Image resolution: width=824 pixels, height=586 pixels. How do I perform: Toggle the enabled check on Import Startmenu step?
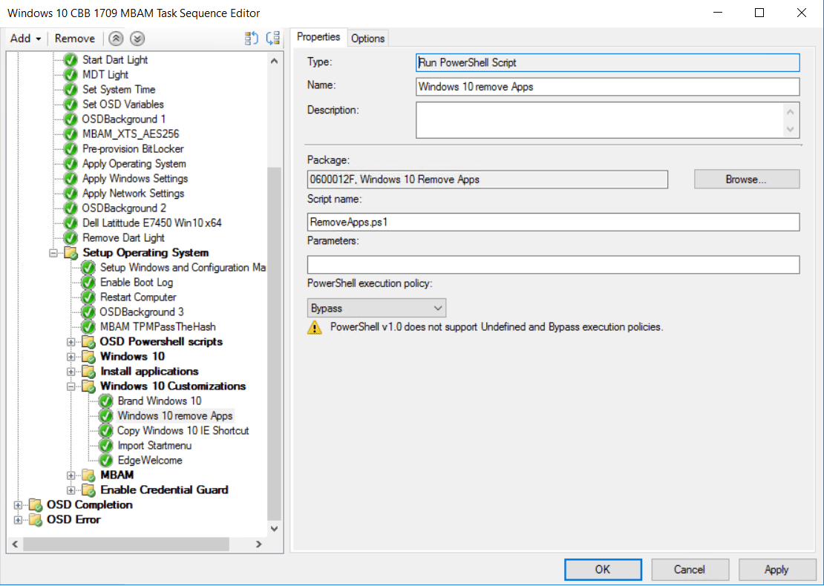105,445
